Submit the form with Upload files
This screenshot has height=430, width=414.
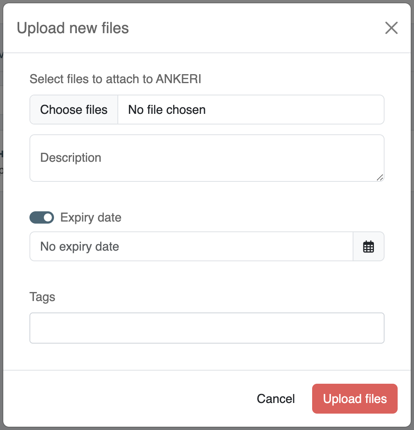coord(355,399)
